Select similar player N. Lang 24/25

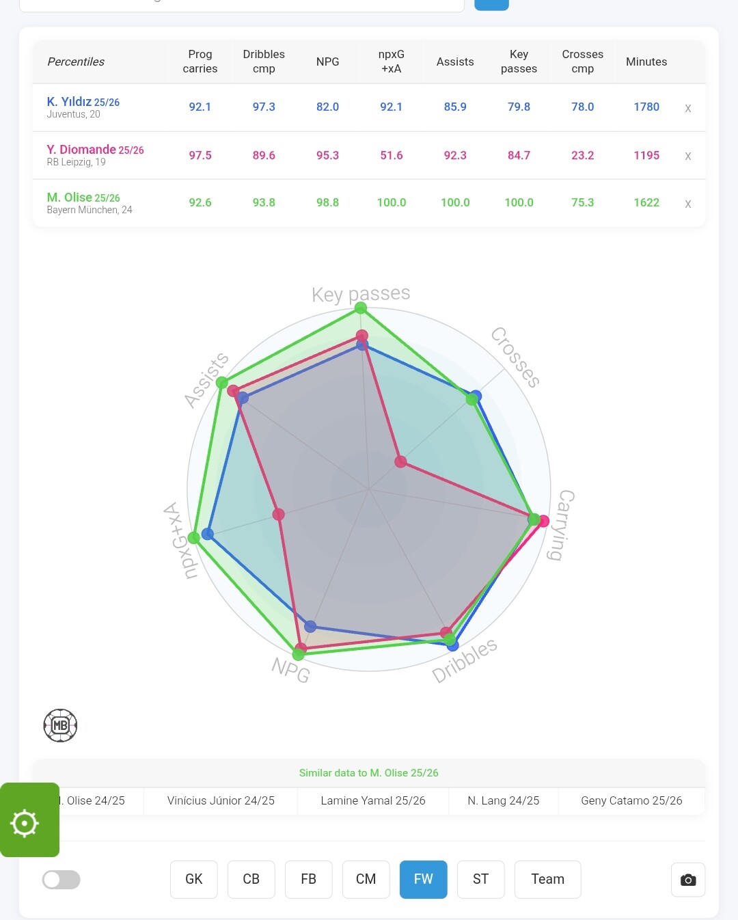click(x=504, y=800)
